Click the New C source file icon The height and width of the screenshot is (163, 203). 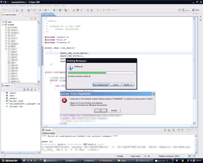pyautogui.click(x=40, y=10)
